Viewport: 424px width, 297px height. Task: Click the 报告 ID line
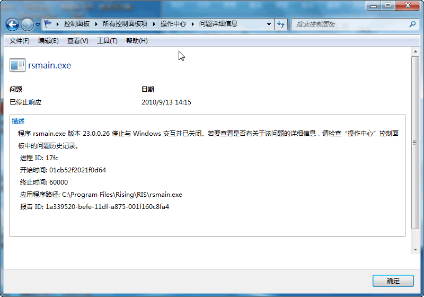[94, 207]
